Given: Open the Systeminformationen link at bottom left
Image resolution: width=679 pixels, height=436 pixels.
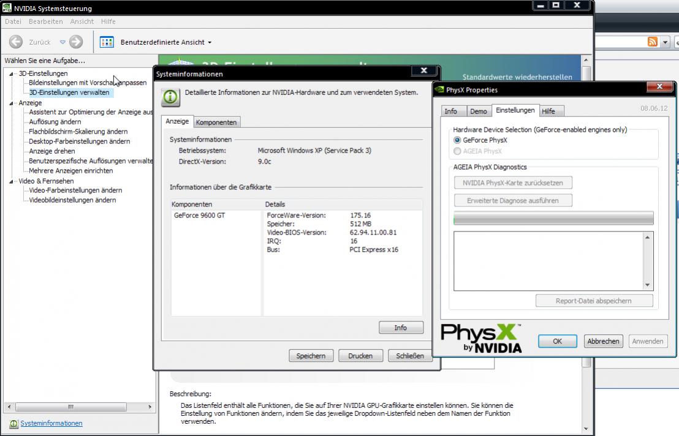Looking at the screenshot, I should coord(51,424).
